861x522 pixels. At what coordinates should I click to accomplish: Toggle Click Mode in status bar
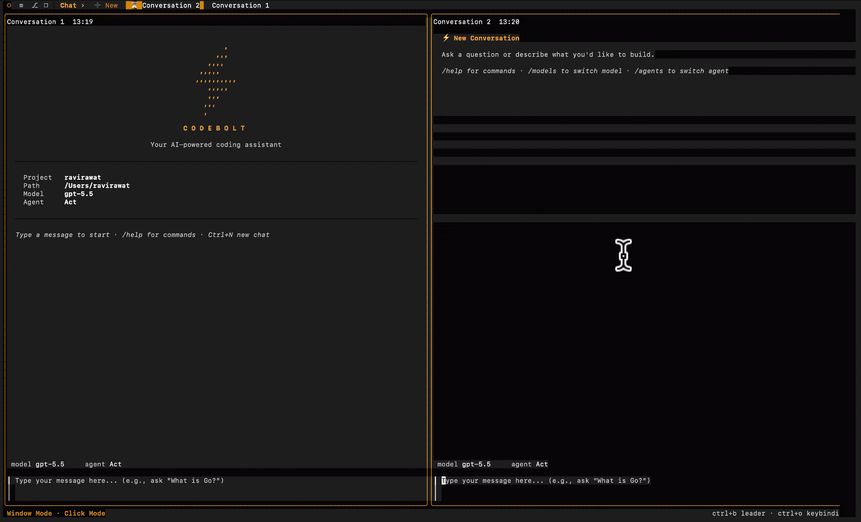point(85,513)
